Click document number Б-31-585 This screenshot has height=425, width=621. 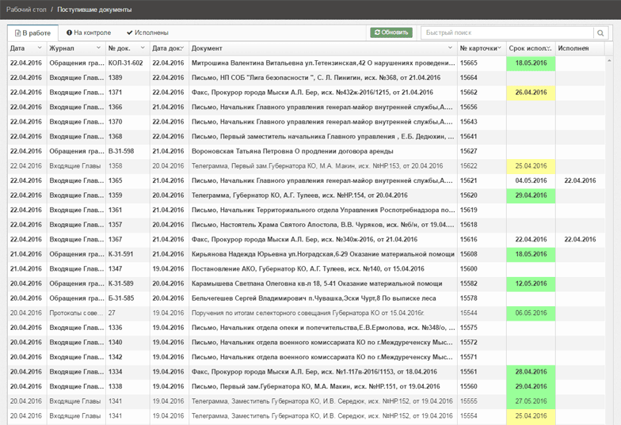(x=121, y=298)
